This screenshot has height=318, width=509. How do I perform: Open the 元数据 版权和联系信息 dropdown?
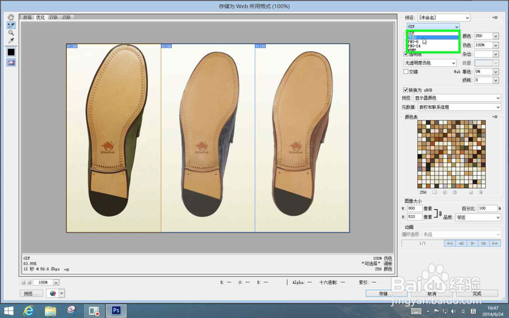(459, 107)
